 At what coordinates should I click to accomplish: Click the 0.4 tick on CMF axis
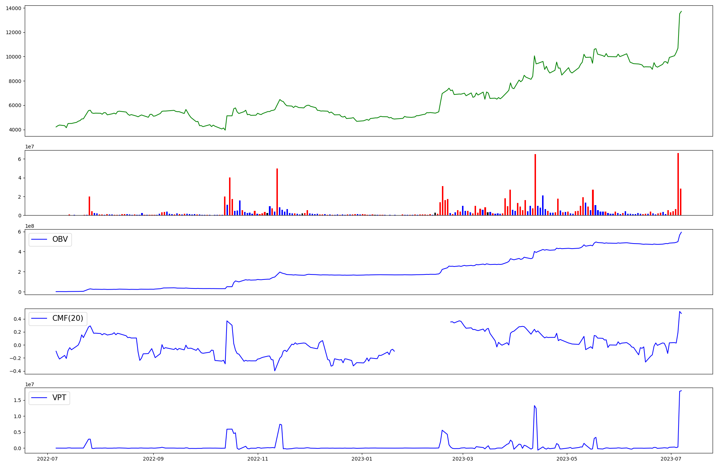(x=18, y=319)
